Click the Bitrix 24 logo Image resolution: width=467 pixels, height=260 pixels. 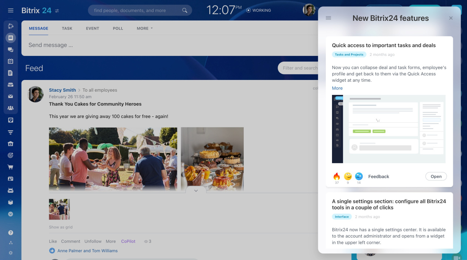click(x=36, y=10)
